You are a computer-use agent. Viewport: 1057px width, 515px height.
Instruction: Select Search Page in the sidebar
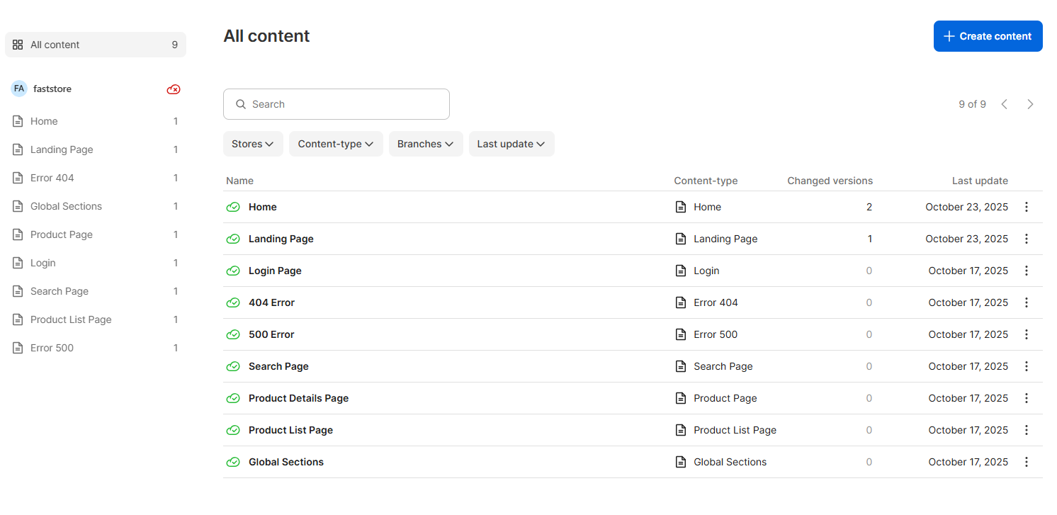(x=96, y=291)
